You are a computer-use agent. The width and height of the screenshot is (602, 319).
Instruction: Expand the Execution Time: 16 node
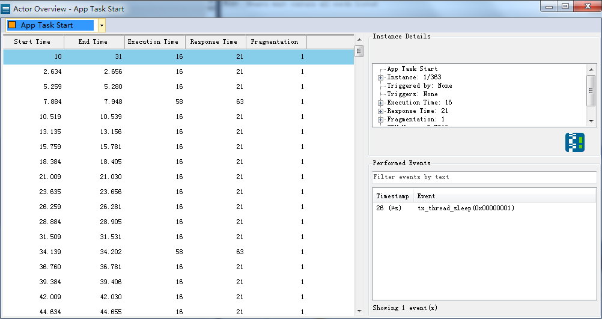pos(380,103)
